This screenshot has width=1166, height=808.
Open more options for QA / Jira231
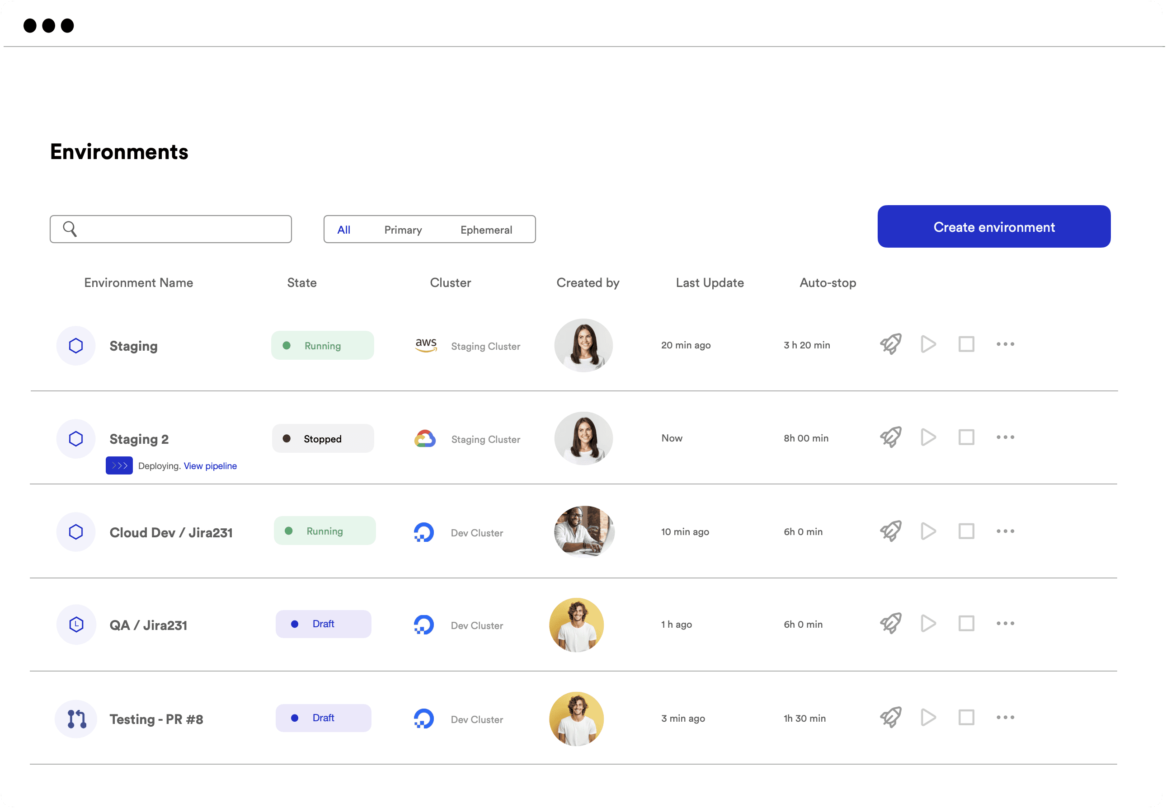[1005, 624]
